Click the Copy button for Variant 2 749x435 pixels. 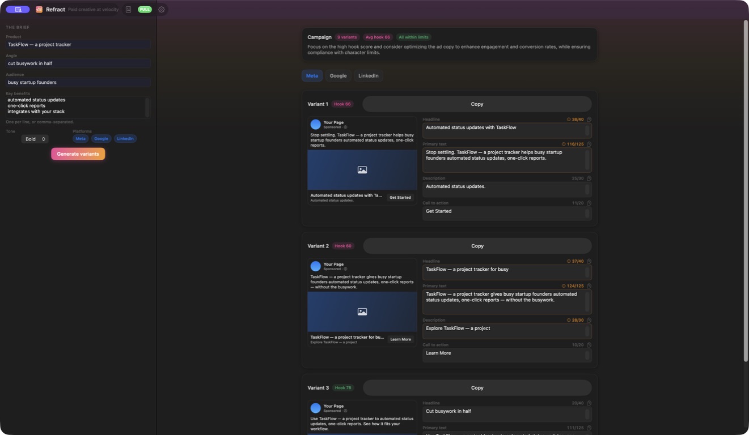coord(477,246)
